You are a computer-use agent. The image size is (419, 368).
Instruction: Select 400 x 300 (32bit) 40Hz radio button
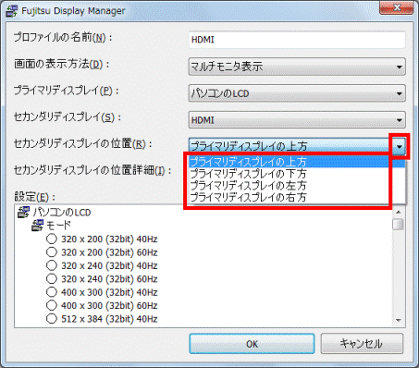coord(52,292)
